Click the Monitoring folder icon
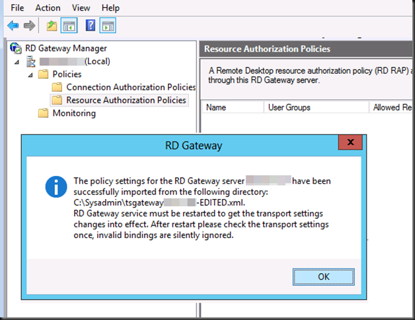The width and height of the screenshot is (415, 320). pyautogui.click(x=44, y=113)
